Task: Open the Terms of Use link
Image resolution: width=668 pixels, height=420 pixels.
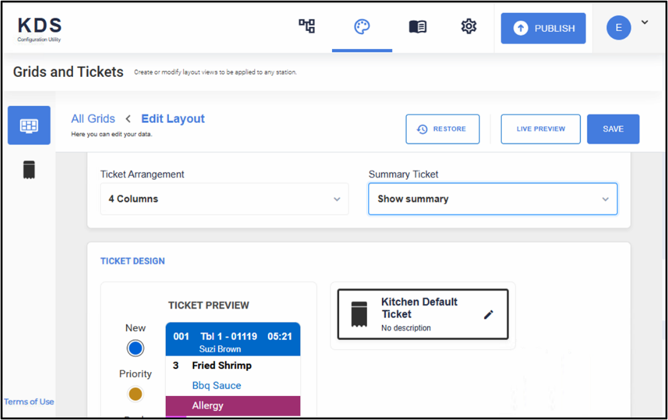Action: coord(29,402)
